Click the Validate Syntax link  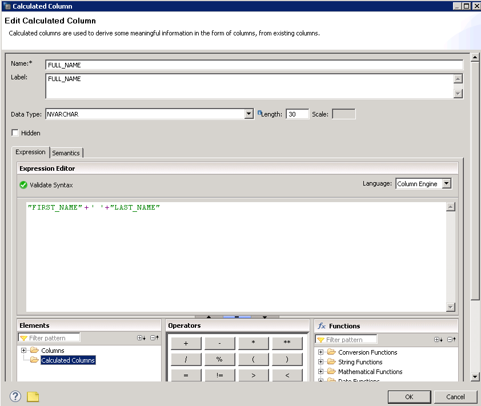51,185
